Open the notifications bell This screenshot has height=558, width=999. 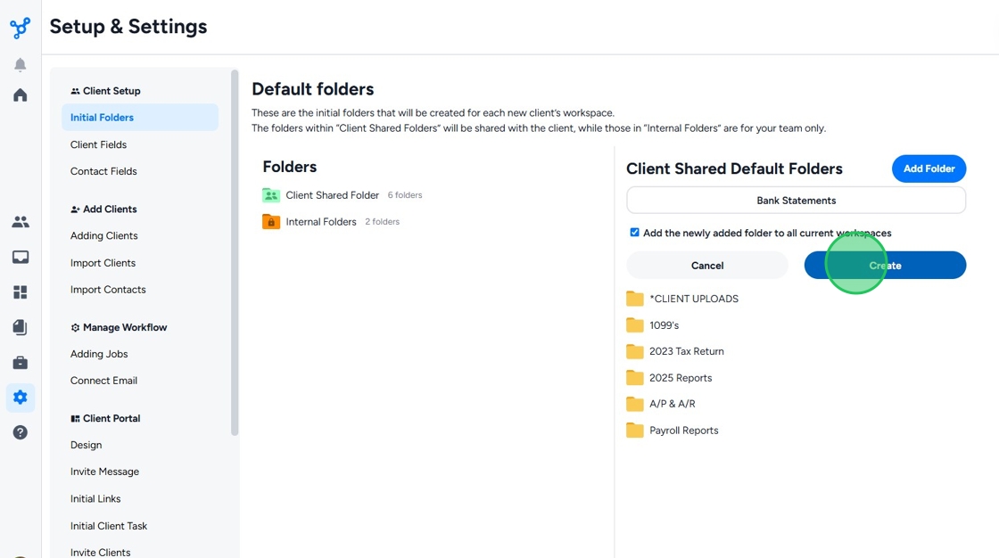tap(20, 65)
